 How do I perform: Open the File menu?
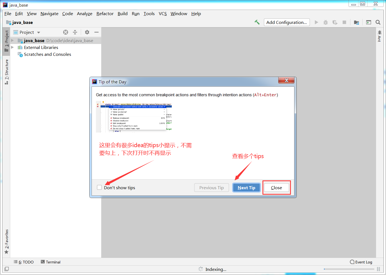[8, 13]
